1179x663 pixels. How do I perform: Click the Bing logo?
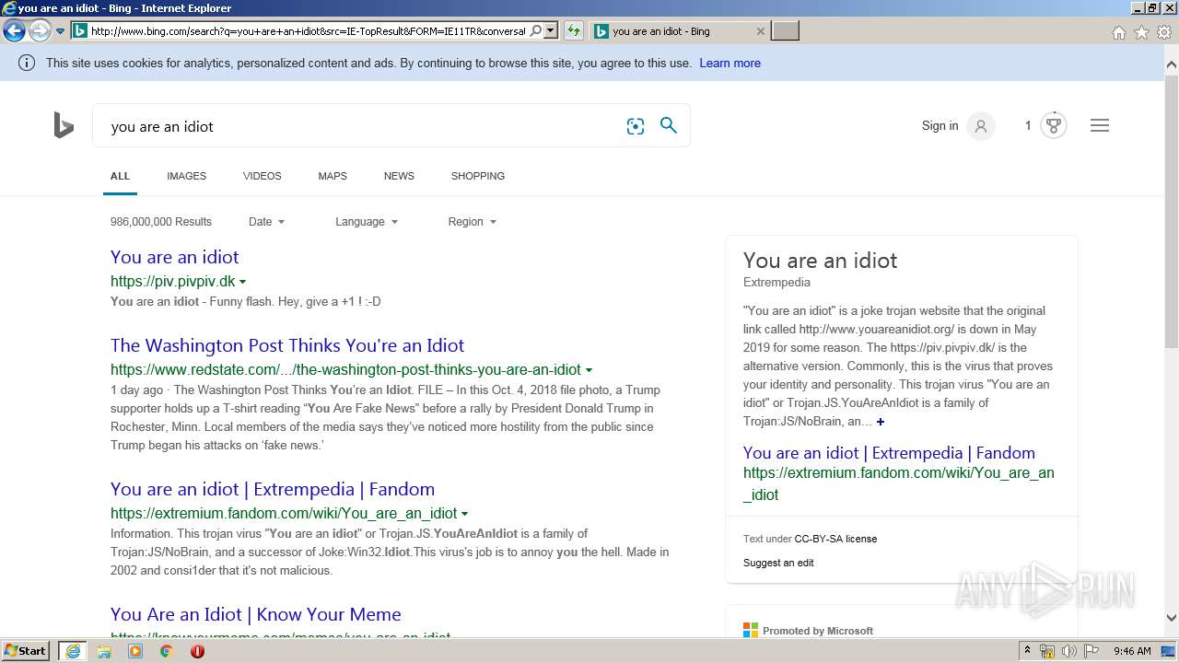64,125
